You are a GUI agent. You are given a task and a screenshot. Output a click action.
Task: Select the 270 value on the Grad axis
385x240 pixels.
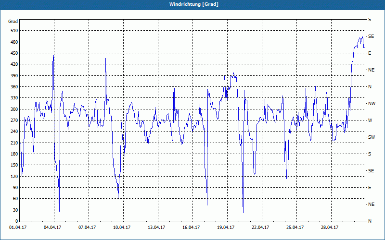click(14, 120)
